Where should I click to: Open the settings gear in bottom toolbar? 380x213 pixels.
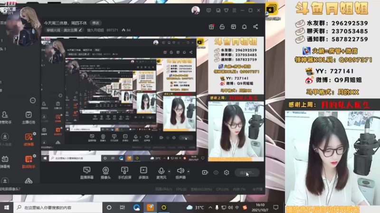(x=227, y=172)
